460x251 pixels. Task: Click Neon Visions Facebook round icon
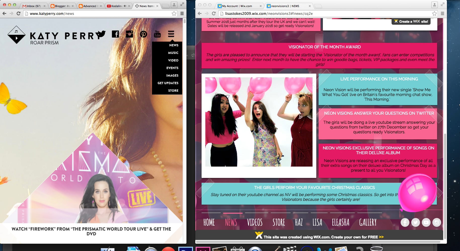405,222
